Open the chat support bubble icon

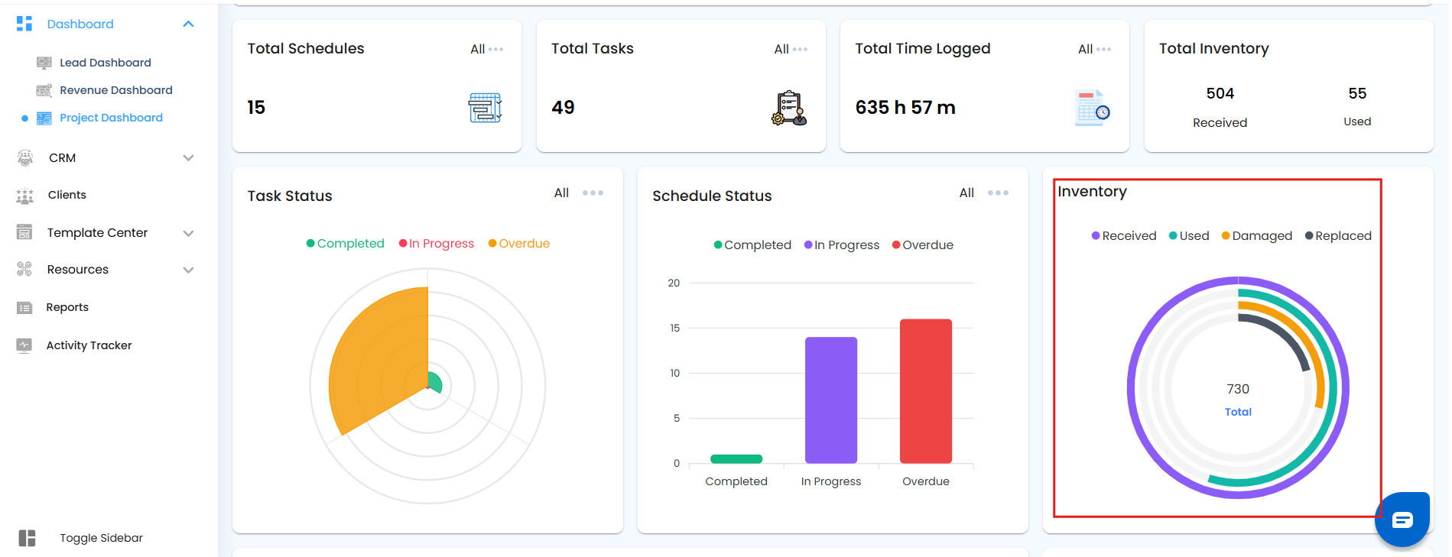click(1402, 520)
